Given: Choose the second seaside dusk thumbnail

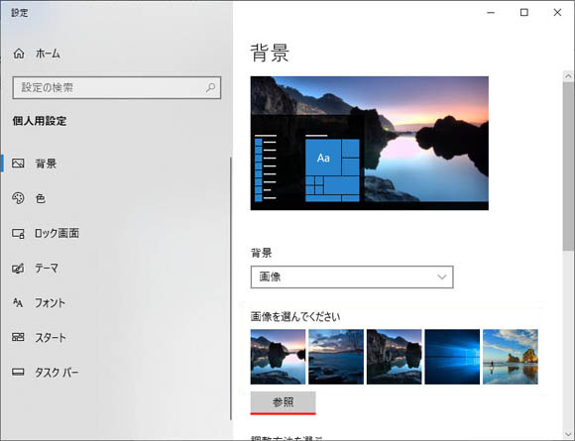Looking at the screenshot, I should [x=336, y=357].
